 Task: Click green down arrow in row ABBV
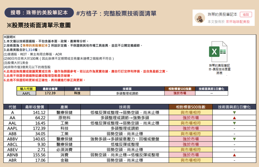[234, 139]
